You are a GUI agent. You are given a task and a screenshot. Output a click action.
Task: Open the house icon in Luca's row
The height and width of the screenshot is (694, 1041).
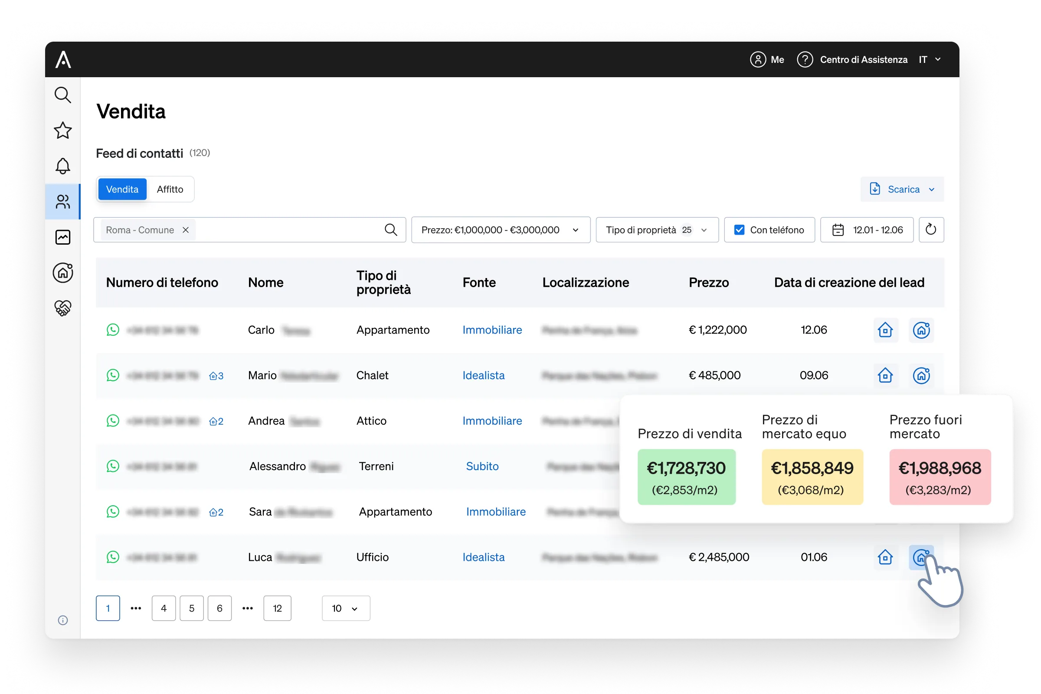[885, 557]
